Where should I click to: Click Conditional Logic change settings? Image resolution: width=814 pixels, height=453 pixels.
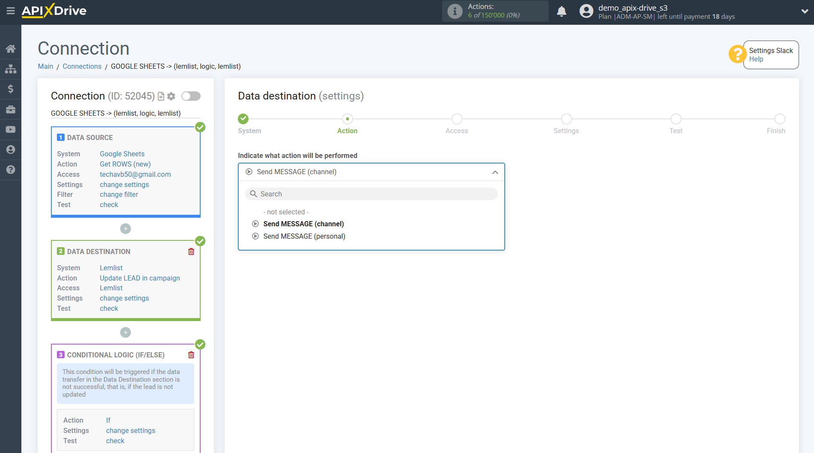130,430
